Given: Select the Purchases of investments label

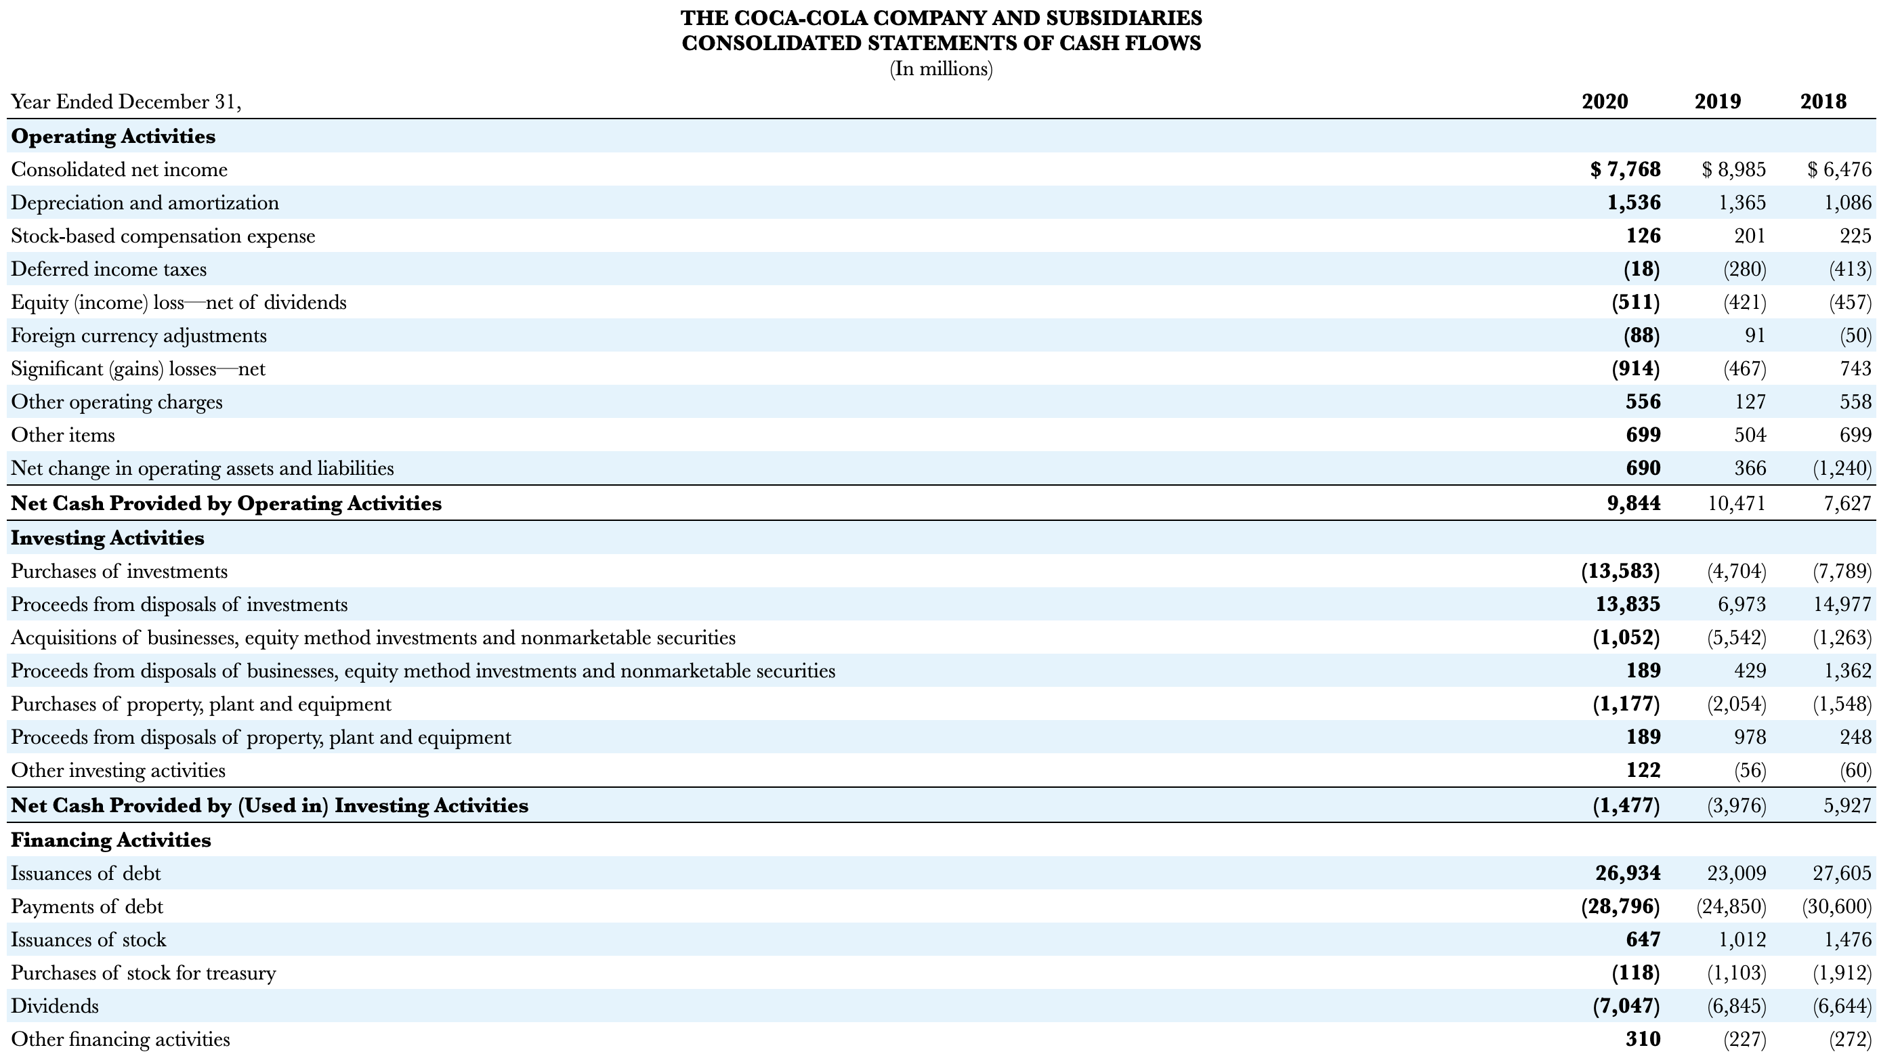Looking at the screenshot, I should click(119, 570).
